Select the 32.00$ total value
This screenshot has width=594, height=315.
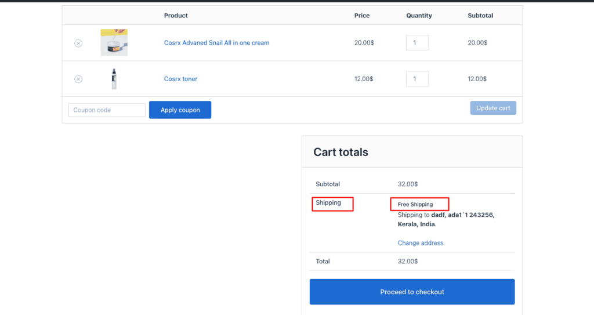point(408,261)
